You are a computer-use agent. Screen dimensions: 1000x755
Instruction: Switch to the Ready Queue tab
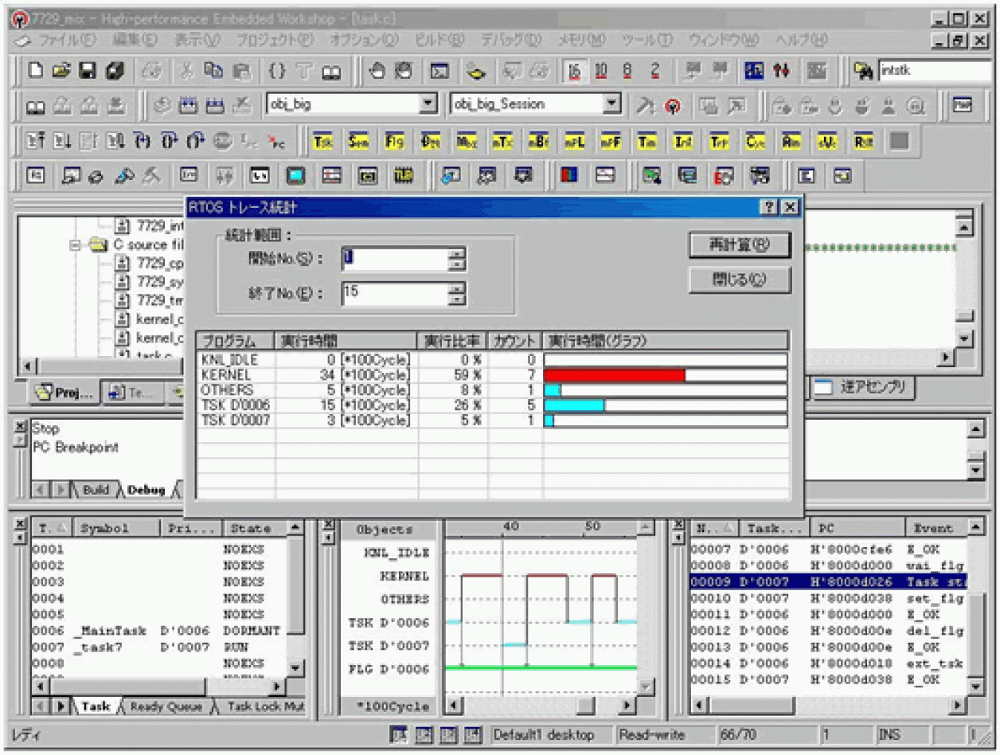point(167,706)
